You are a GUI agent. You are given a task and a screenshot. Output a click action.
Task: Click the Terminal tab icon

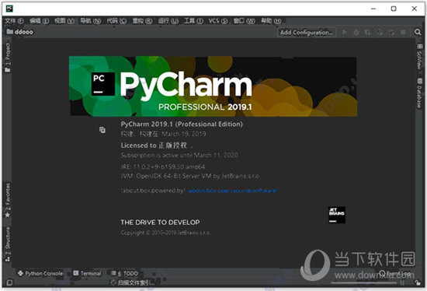point(76,273)
